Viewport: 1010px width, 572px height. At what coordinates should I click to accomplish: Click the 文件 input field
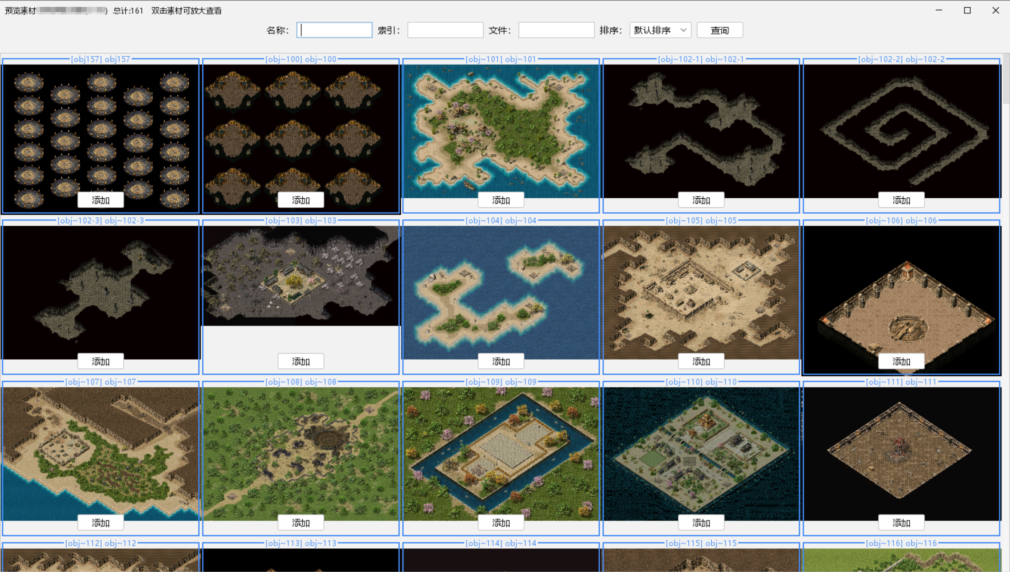tap(556, 30)
